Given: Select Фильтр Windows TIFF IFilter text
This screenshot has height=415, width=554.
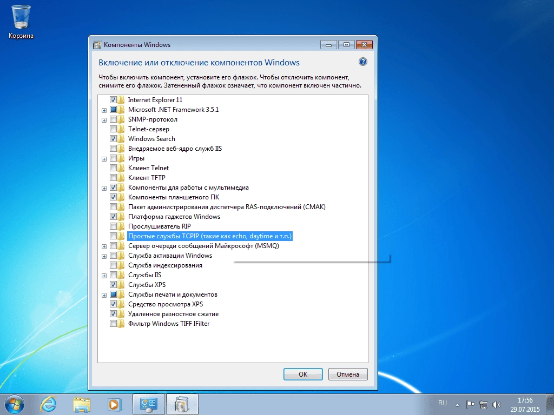Looking at the screenshot, I should [169, 324].
